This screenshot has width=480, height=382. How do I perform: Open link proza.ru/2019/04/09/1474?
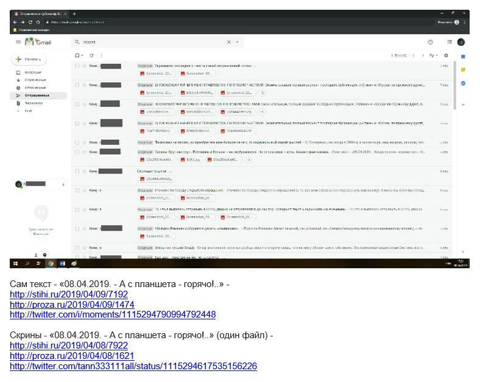72,305
